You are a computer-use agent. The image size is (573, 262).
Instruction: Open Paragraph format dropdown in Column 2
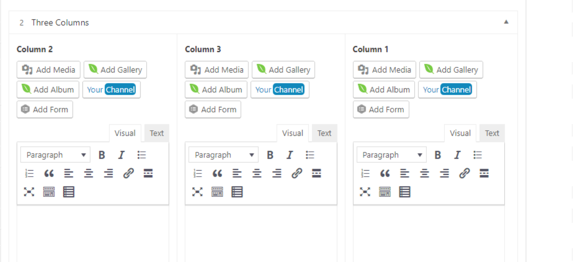point(55,155)
